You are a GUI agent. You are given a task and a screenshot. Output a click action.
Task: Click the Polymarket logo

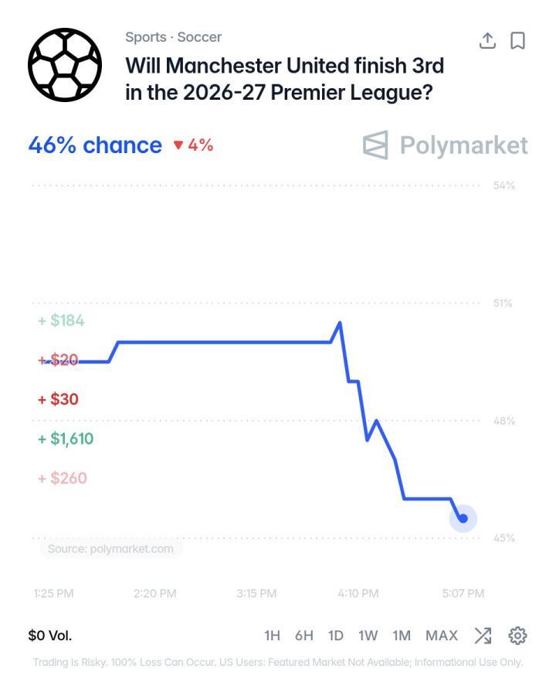(x=445, y=145)
